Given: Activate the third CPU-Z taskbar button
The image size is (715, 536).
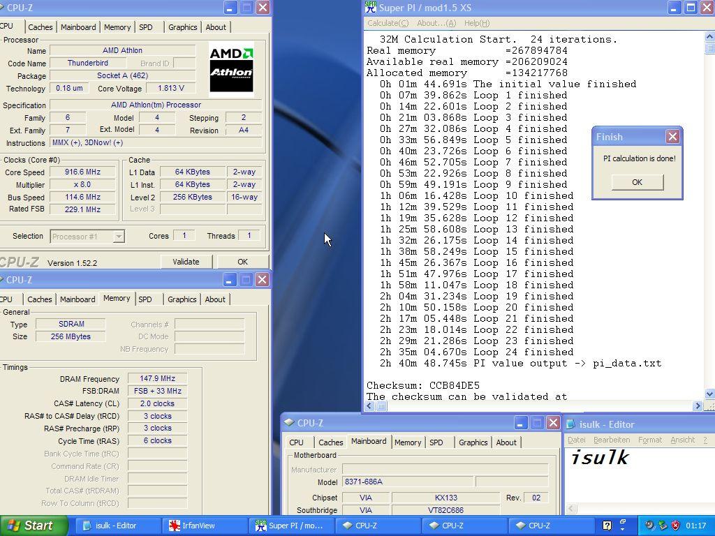Looking at the screenshot, I should 552,526.
